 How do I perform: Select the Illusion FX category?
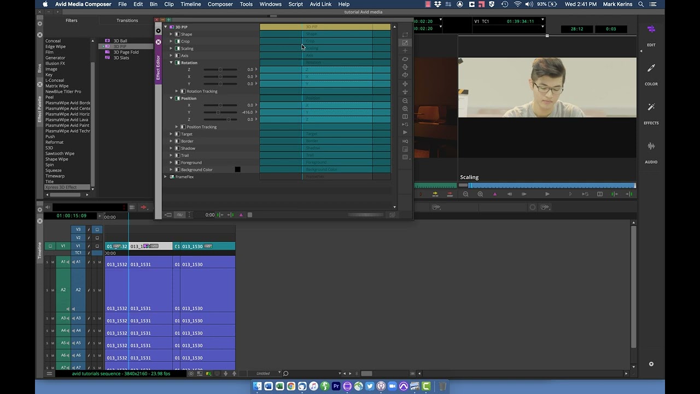(x=55, y=63)
